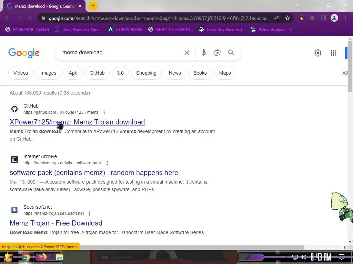This screenshot has height=264, width=353.
Task: Open the Windows Start button on the taskbar
Action: click(x=8, y=257)
